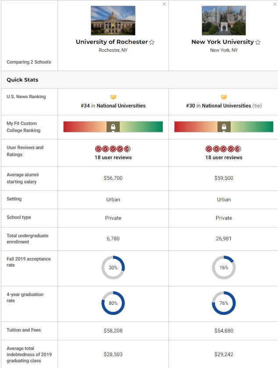Screen dimensions: 278x368
Task: Select Rochester's $56,700 starting salary value
Action: (113, 178)
